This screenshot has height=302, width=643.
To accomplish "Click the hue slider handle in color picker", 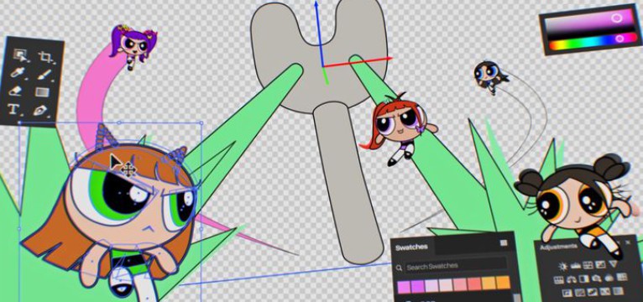I will [619, 39].
